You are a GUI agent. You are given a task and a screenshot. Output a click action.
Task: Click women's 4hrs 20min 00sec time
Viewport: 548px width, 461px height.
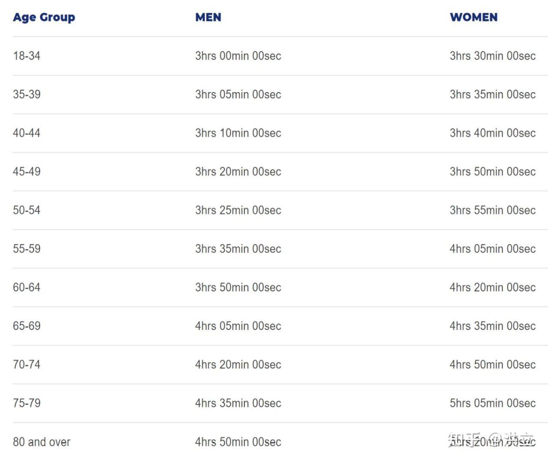[492, 287]
